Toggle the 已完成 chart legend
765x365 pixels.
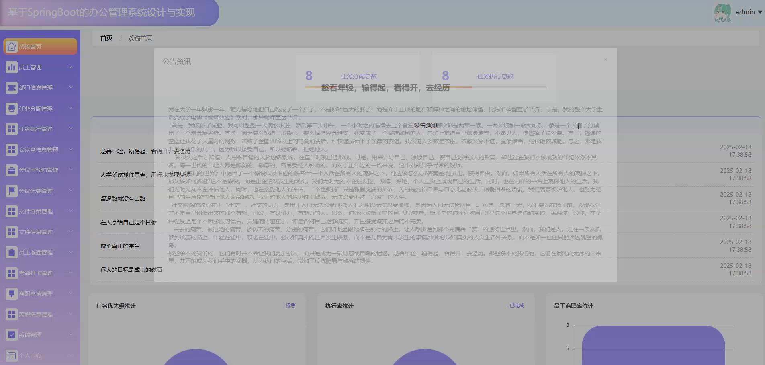coord(515,305)
